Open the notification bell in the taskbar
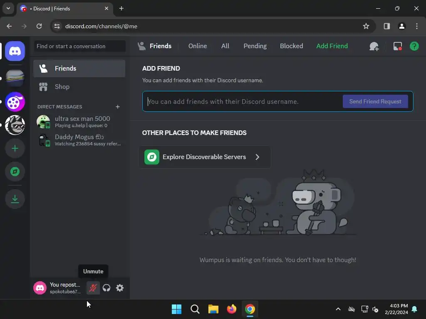The width and height of the screenshot is (426, 319). 415,309
